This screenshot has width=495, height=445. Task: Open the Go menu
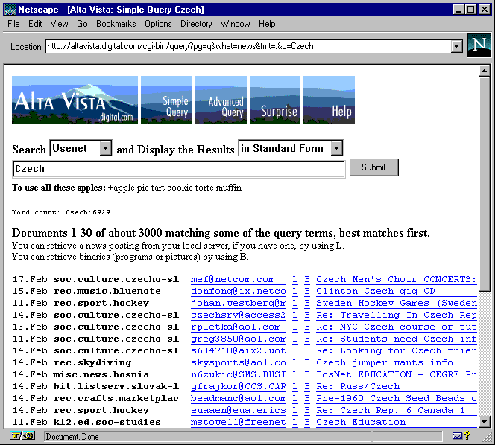pos(82,24)
